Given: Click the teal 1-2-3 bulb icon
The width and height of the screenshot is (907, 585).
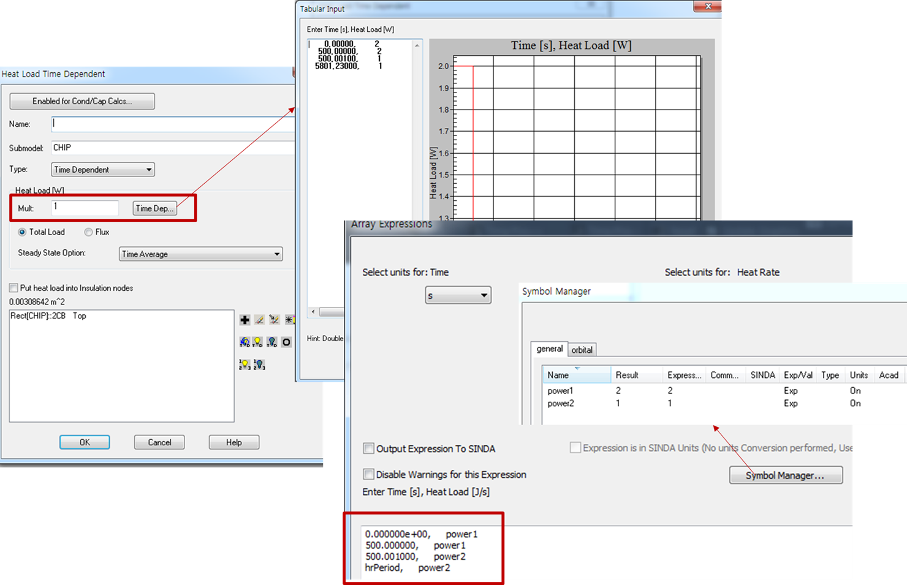Looking at the screenshot, I should pos(259,364).
